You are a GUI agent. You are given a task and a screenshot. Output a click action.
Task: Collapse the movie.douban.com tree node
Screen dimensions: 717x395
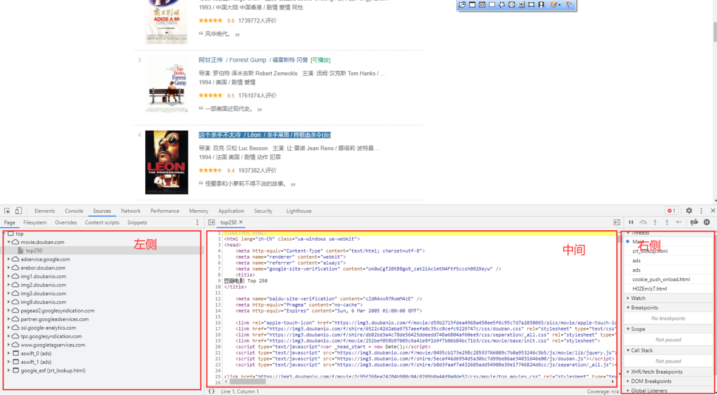point(9,242)
